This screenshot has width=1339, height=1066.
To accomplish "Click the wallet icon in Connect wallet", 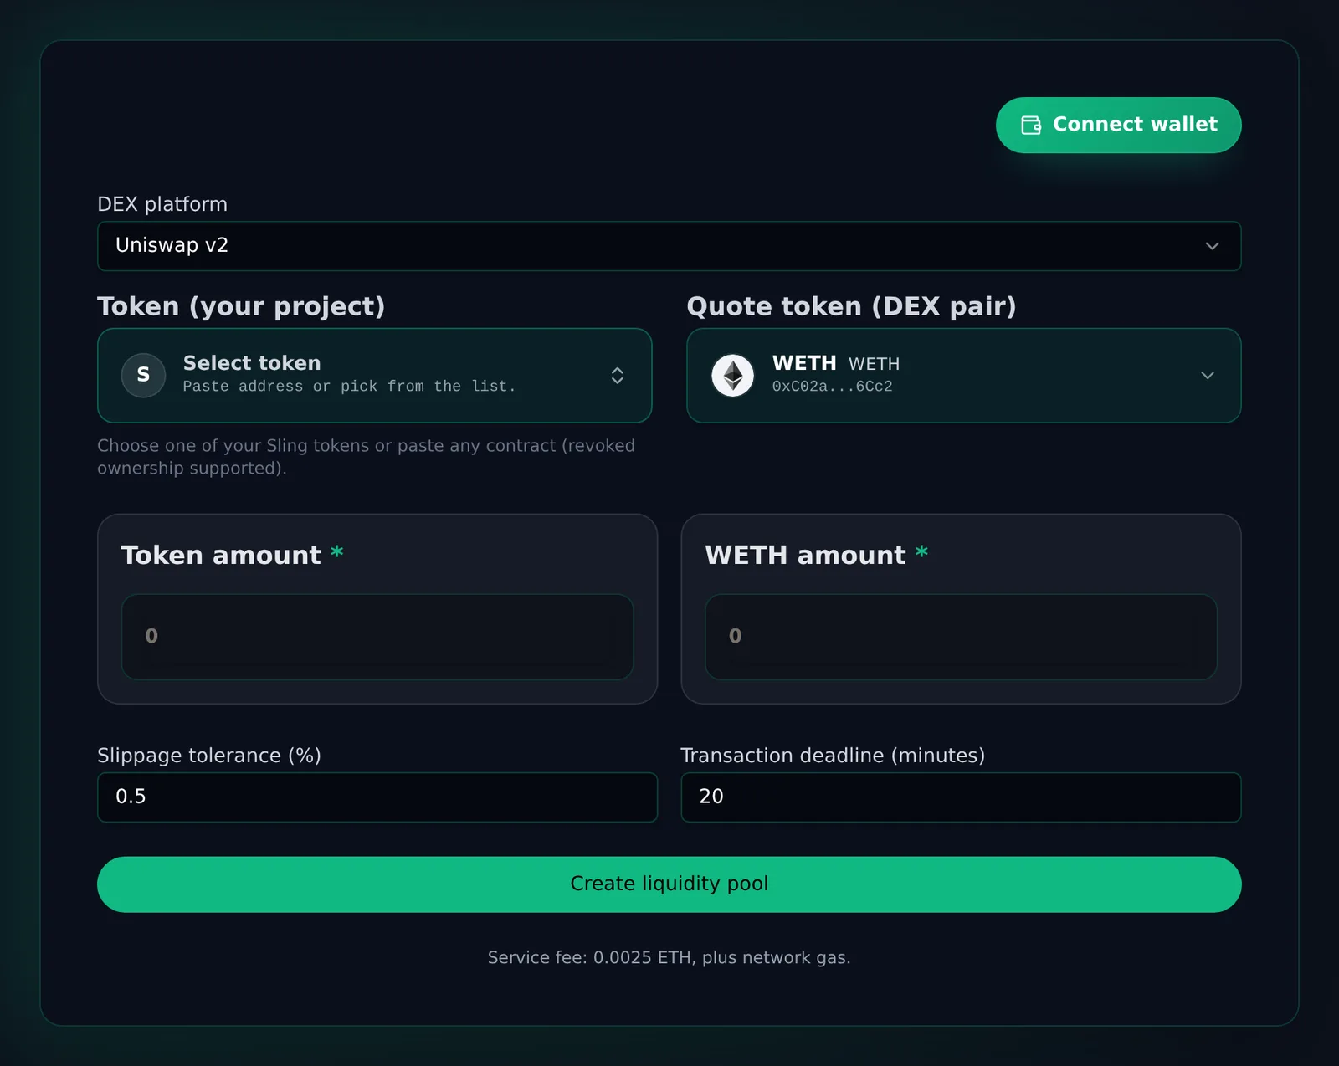I will point(1031,125).
